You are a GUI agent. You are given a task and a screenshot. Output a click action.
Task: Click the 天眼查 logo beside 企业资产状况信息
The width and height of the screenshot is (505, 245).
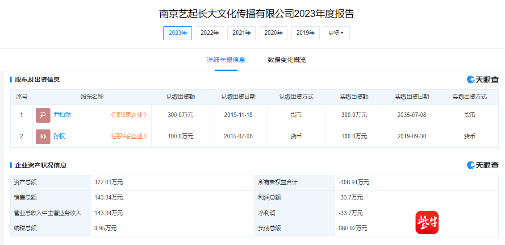[483, 165]
